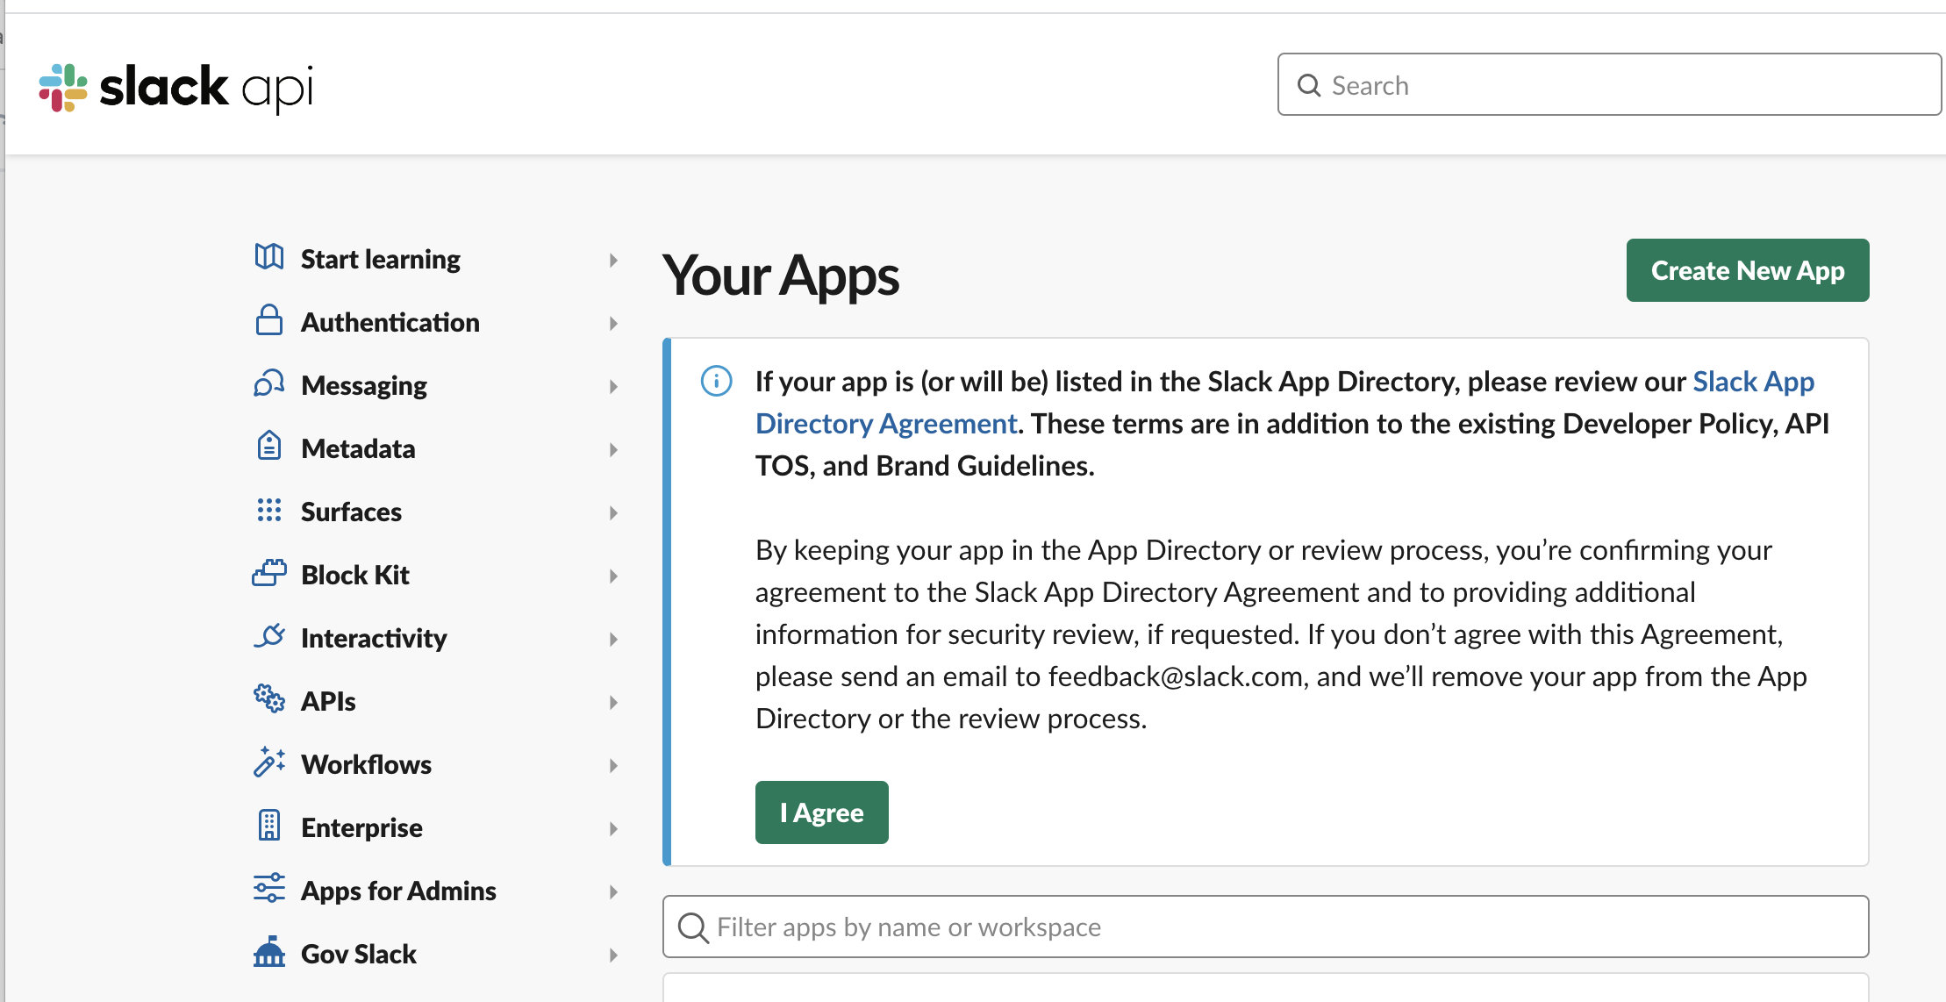1946x1002 pixels.
Task: Click the Slack logo icon
Action: [x=63, y=88]
